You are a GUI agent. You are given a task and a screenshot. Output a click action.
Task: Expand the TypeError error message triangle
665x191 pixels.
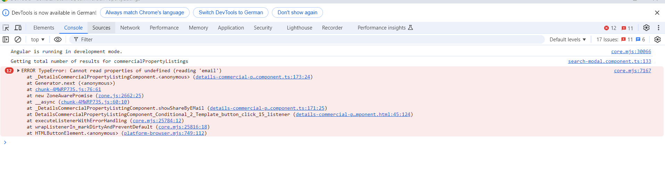18,70
